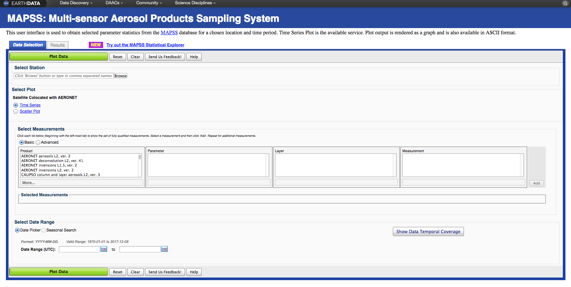This screenshot has width=571, height=287.
Task: Open the Scatter Plot text link
Action: point(30,111)
